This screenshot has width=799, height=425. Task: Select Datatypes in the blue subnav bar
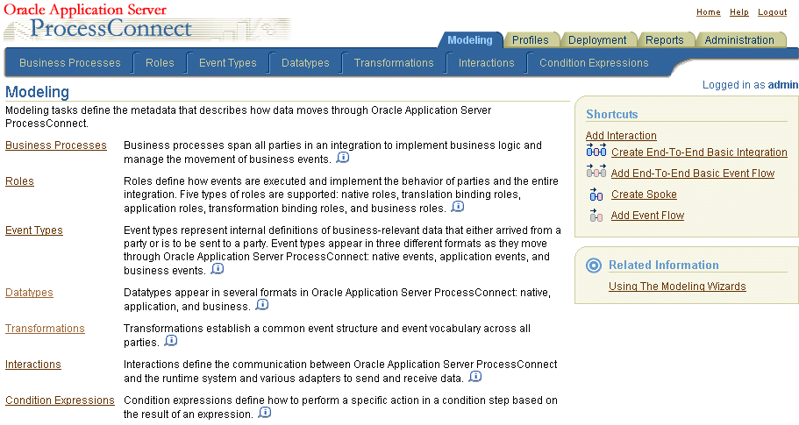coord(305,63)
